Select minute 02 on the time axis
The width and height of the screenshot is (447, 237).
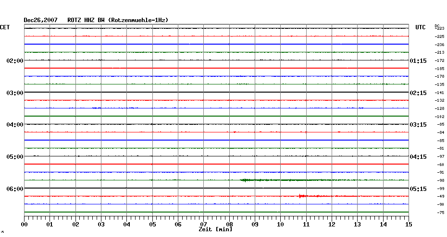pos(75,224)
